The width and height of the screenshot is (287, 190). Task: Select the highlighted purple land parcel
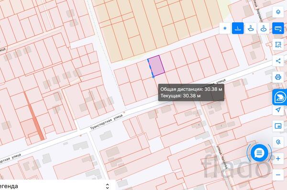coord(156,66)
